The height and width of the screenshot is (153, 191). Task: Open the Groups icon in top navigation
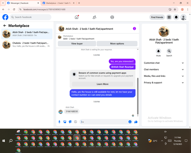[112, 17]
